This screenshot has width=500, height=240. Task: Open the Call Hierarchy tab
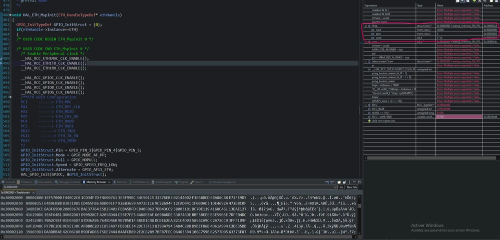139,182
